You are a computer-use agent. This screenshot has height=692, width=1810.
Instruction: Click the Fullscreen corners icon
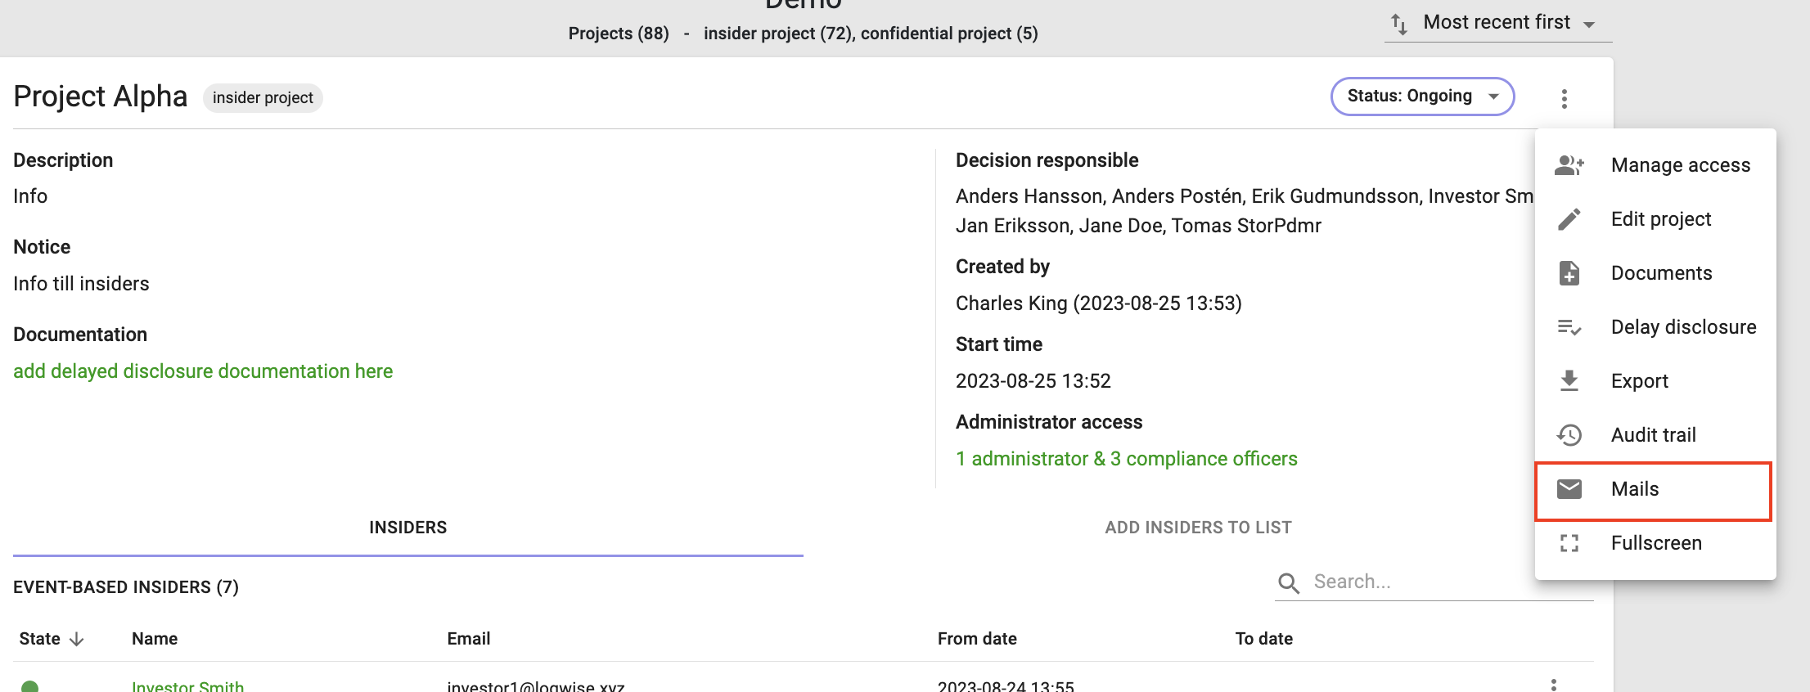(1569, 543)
